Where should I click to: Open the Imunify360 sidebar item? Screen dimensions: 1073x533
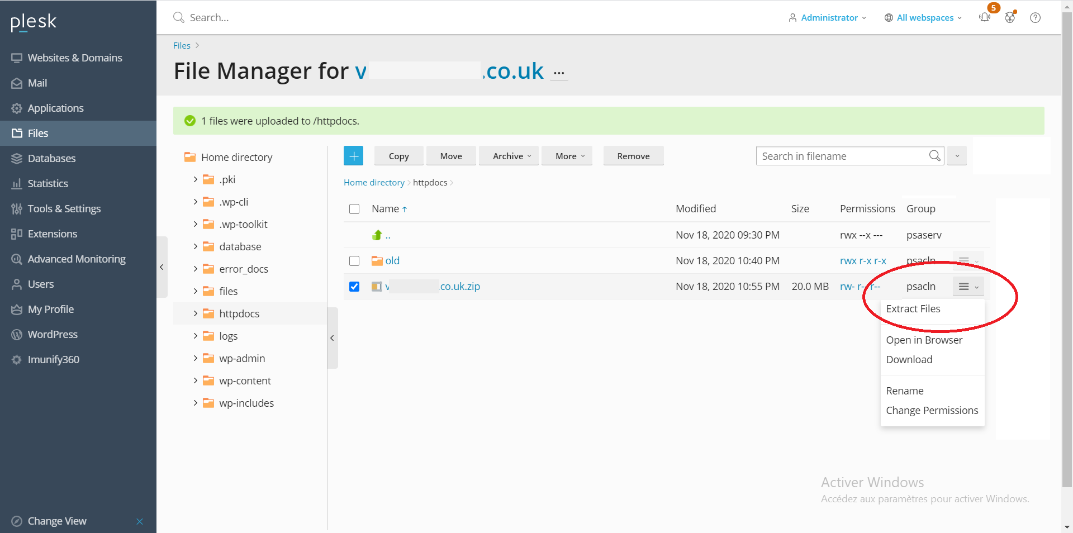(x=53, y=359)
